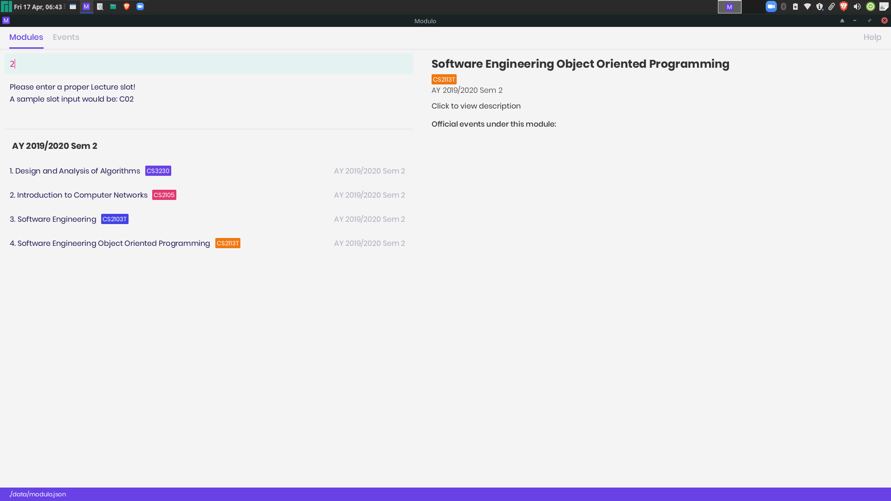891x501 pixels.
Task: Open the battery power tray icon
Action: click(x=795, y=6)
